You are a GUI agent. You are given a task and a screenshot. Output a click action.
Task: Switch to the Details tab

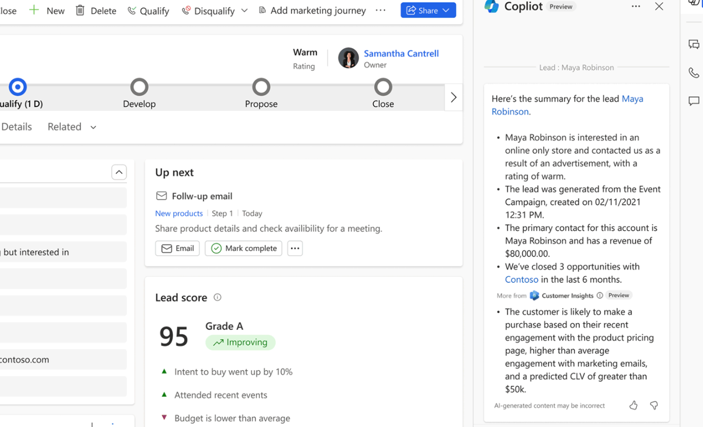(17, 127)
